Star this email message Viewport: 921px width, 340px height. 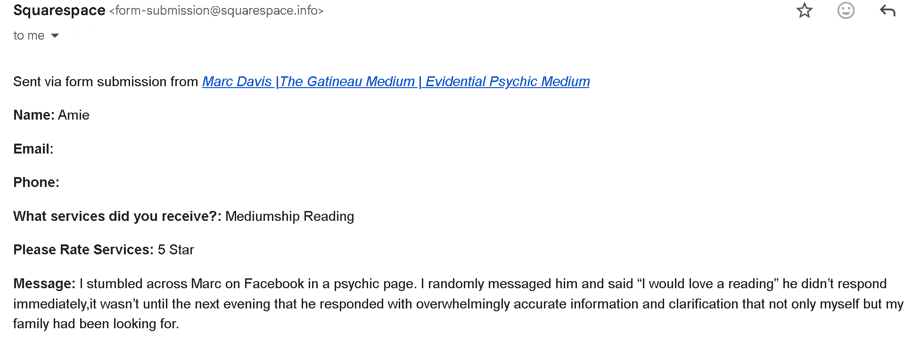tap(805, 10)
